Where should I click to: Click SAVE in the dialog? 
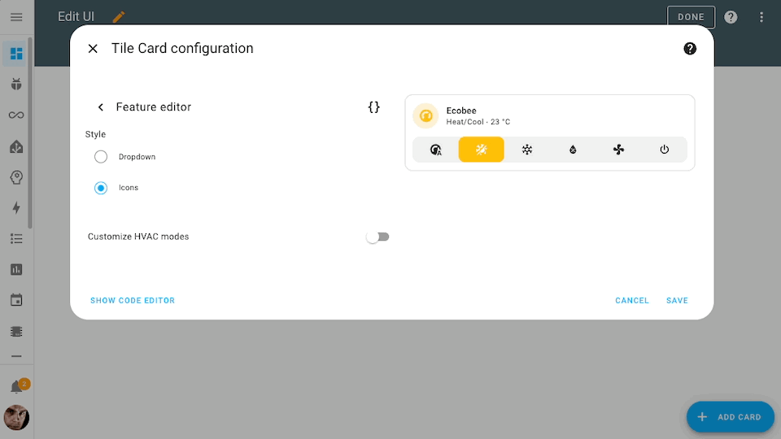(x=677, y=301)
